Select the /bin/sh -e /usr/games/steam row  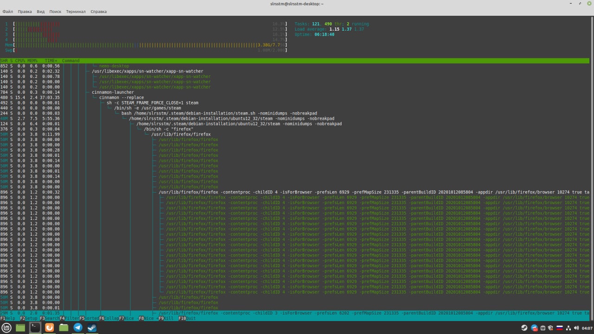pos(295,108)
